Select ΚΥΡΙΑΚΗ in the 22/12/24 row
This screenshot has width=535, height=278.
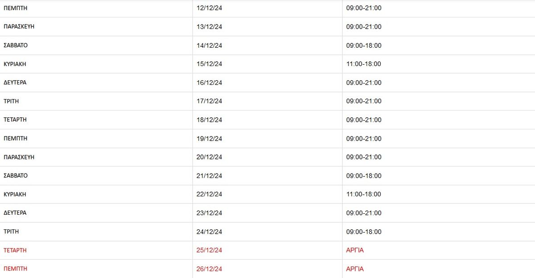pos(15,194)
